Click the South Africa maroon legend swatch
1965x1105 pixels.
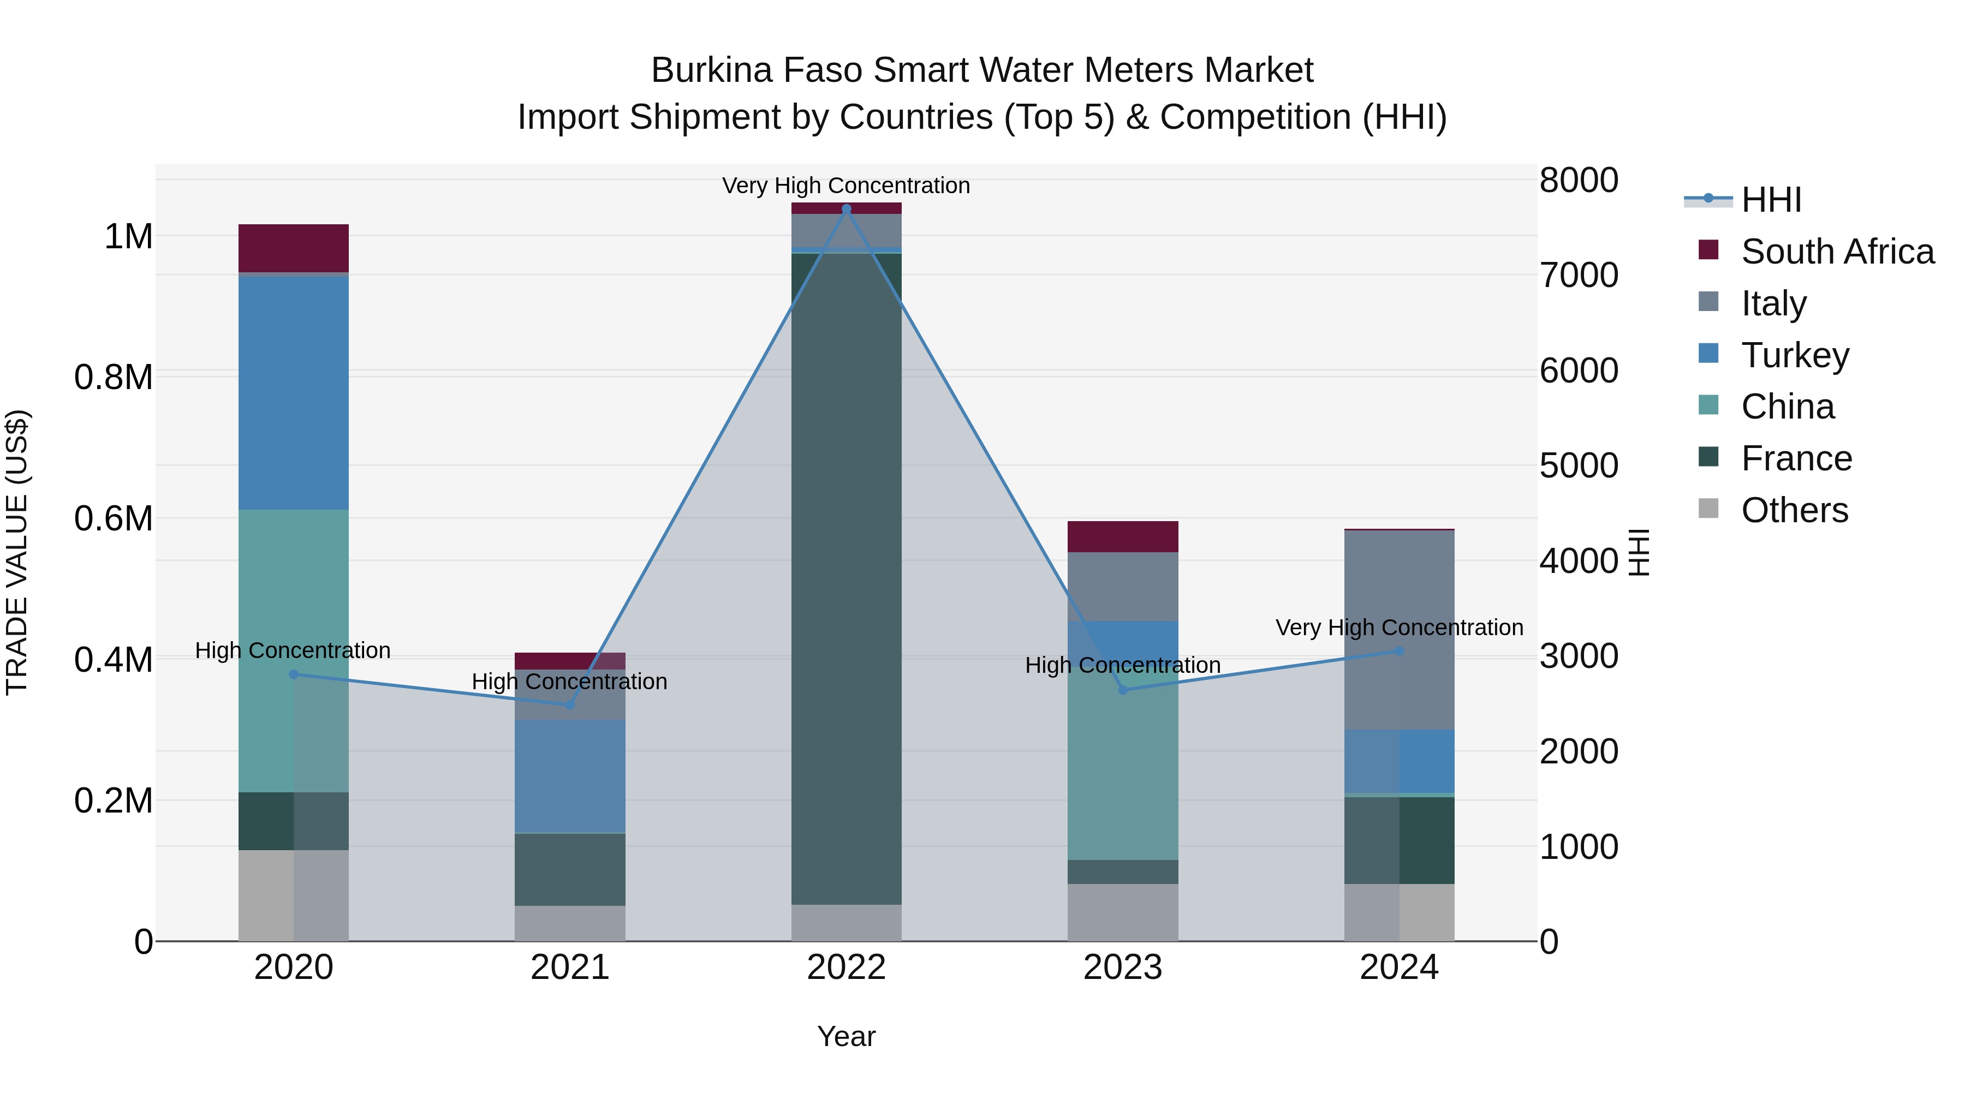(1708, 250)
